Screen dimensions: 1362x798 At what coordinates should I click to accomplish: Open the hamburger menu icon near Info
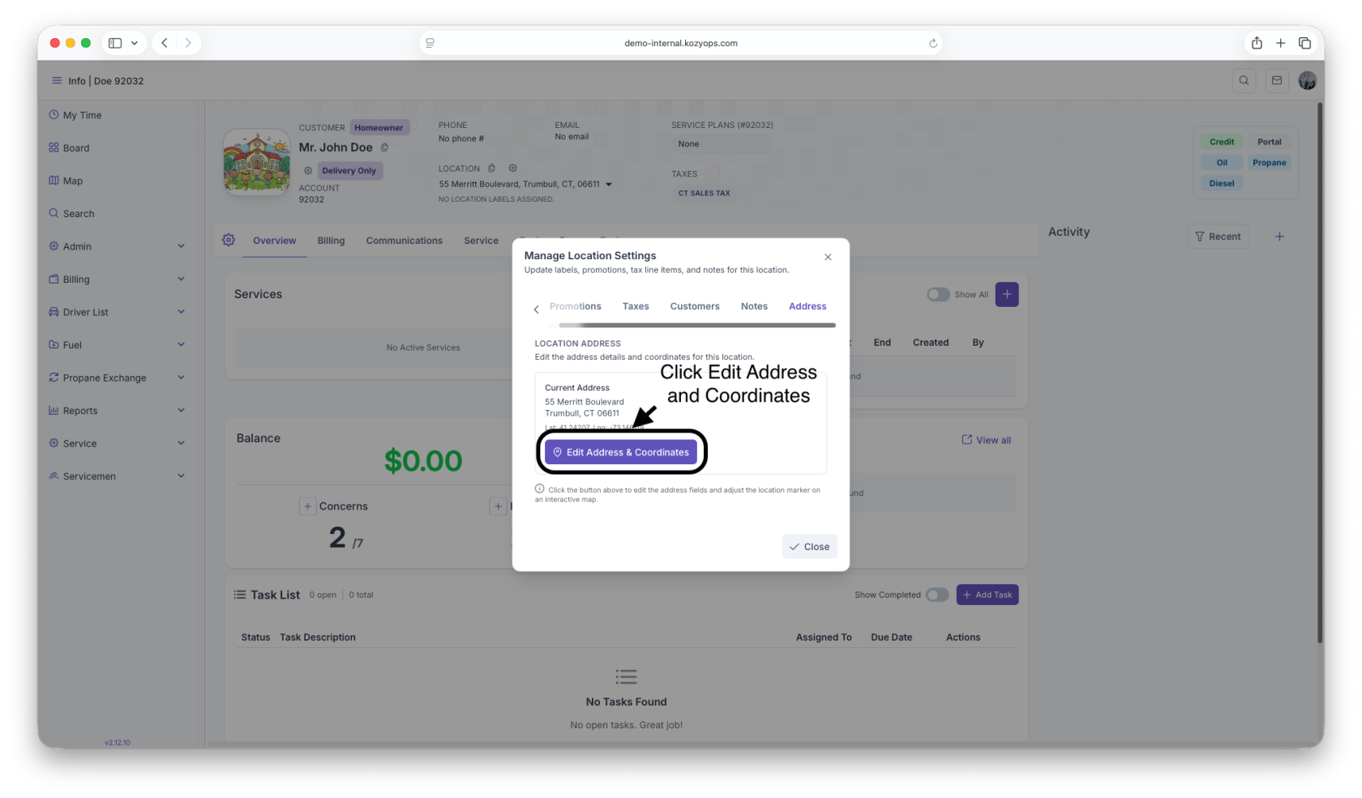coord(57,81)
